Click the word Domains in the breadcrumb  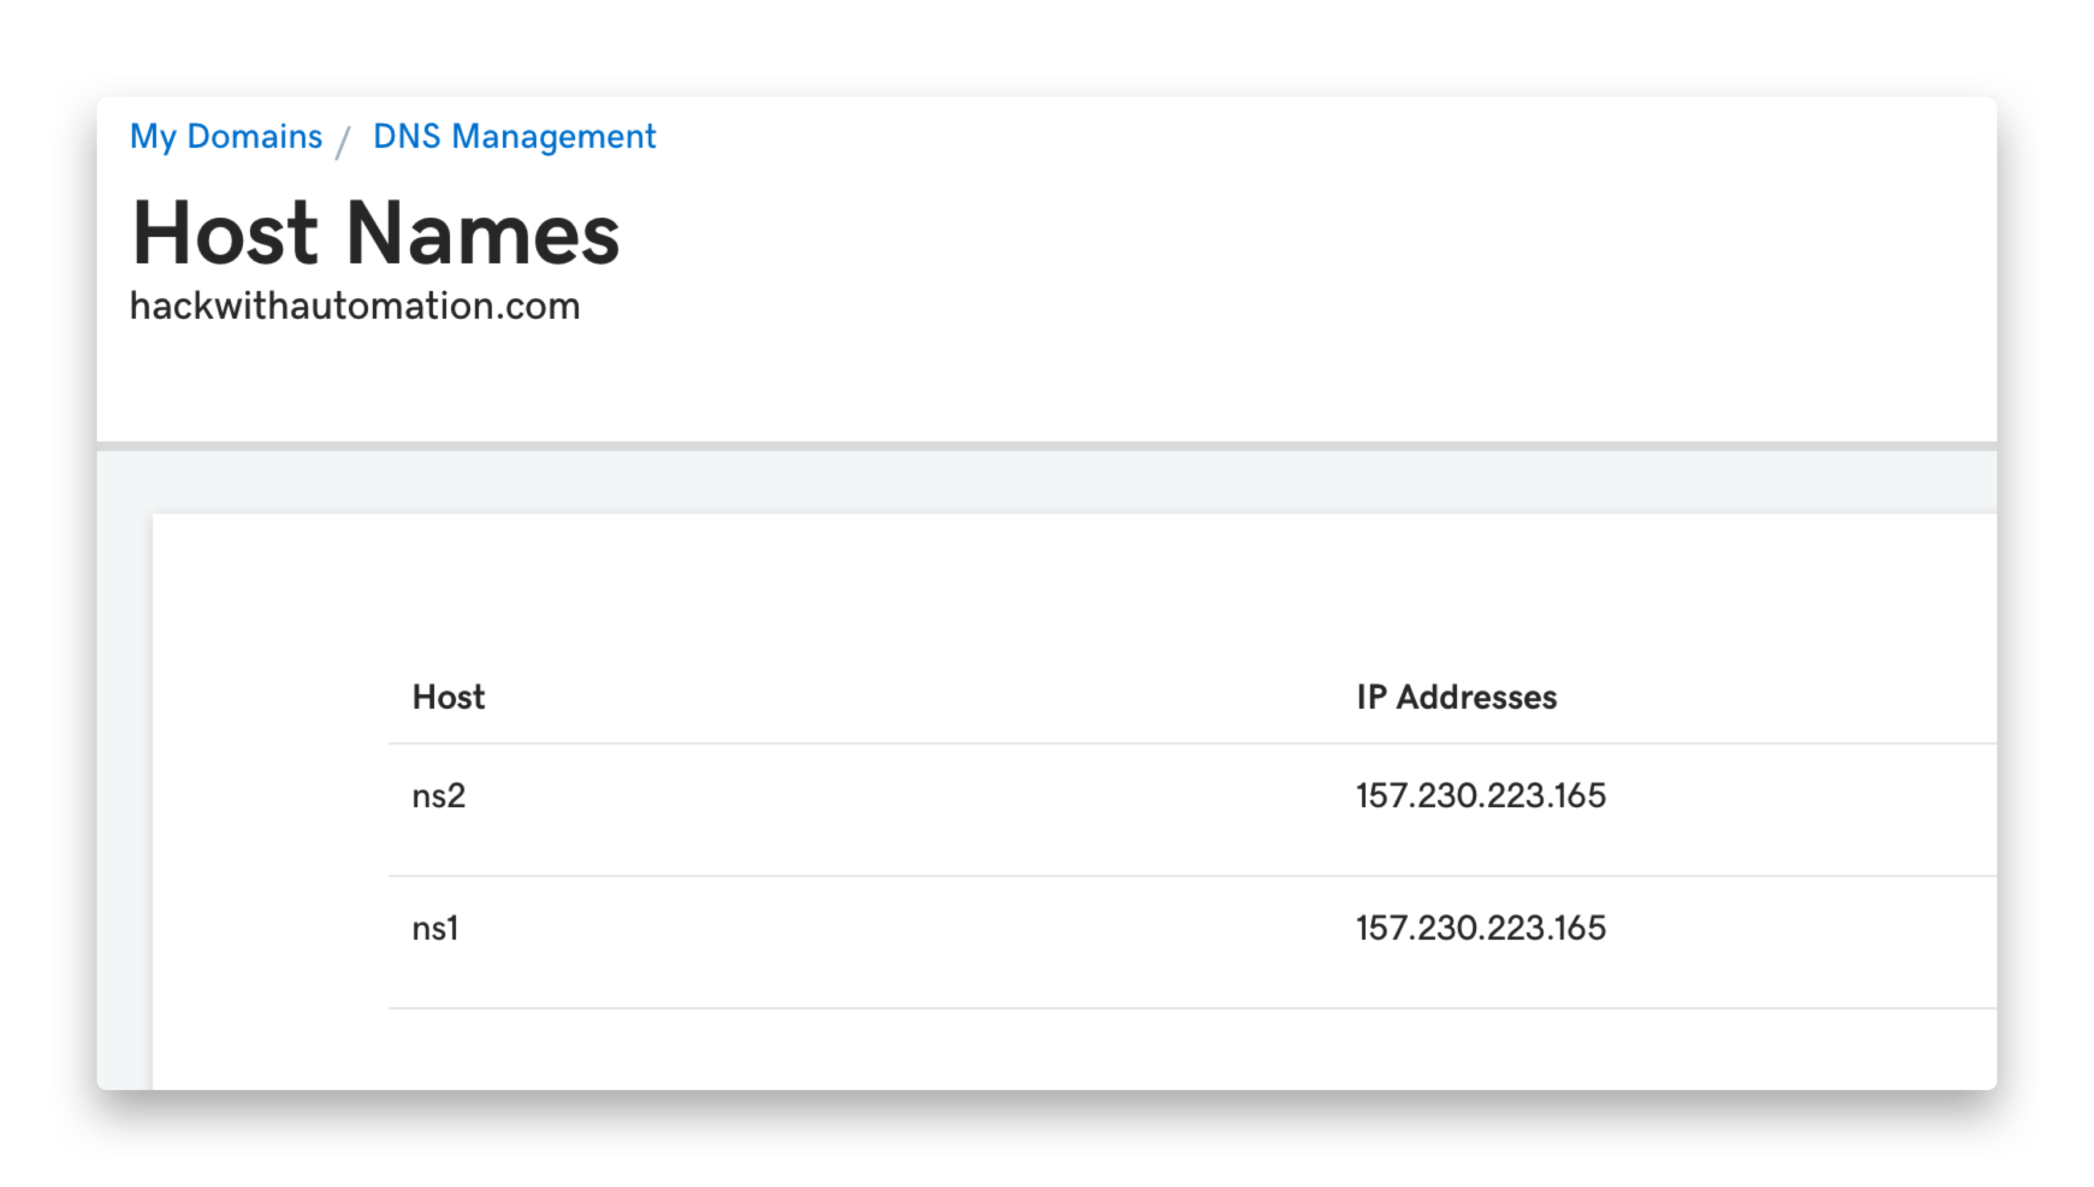pyautogui.click(x=254, y=136)
